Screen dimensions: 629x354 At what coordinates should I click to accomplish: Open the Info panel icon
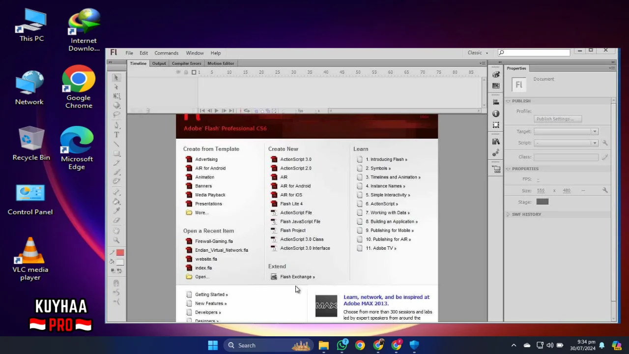coord(496,114)
